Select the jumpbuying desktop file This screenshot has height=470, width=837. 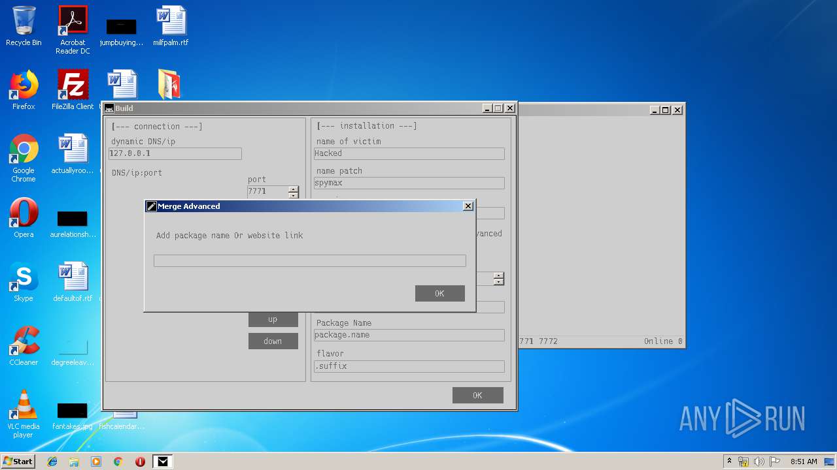(x=121, y=33)
